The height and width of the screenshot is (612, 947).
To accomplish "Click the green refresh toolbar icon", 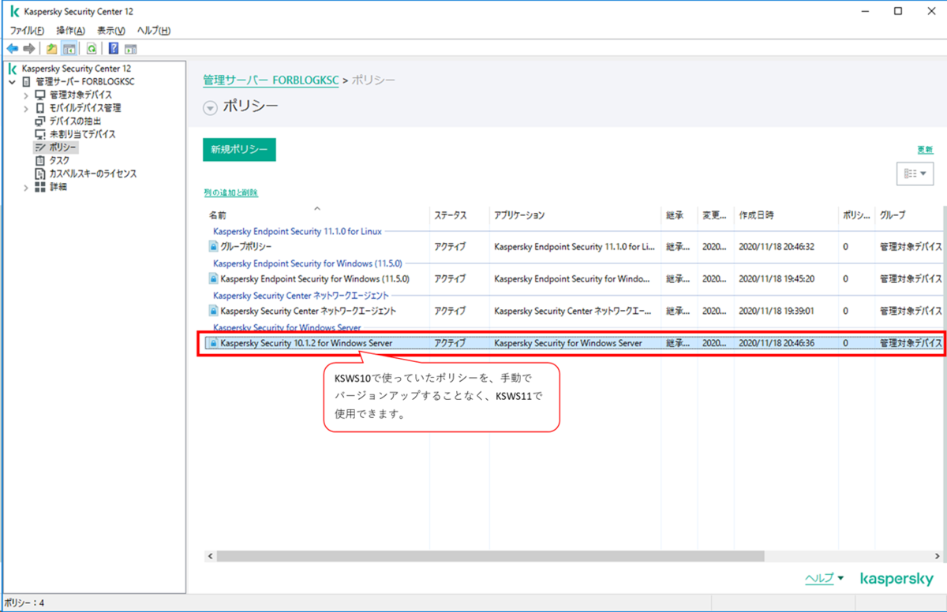I will tap(92, 49).
